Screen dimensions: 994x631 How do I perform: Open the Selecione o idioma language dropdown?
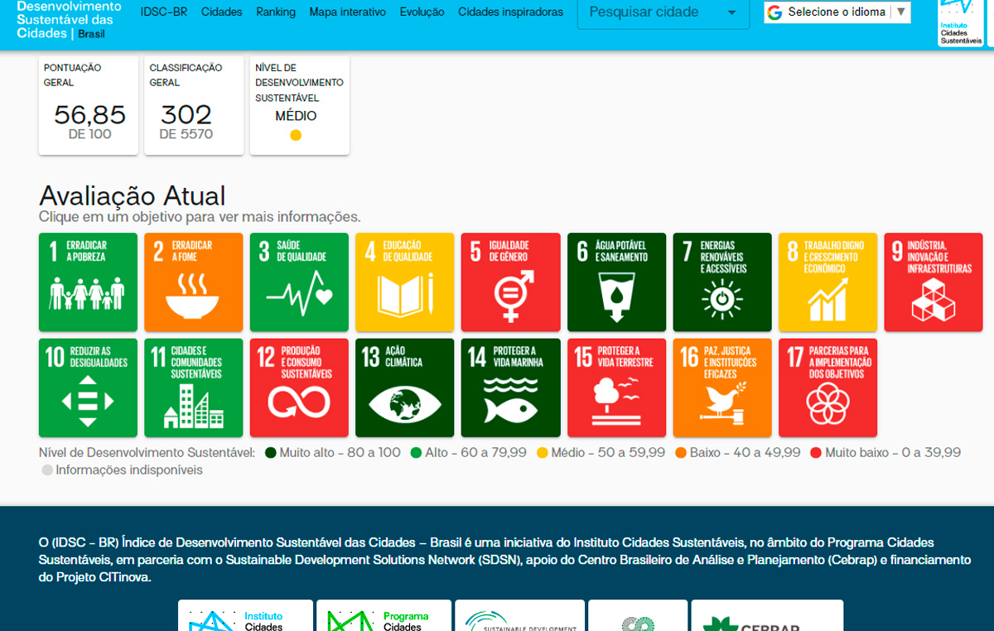tap(837, 12)
